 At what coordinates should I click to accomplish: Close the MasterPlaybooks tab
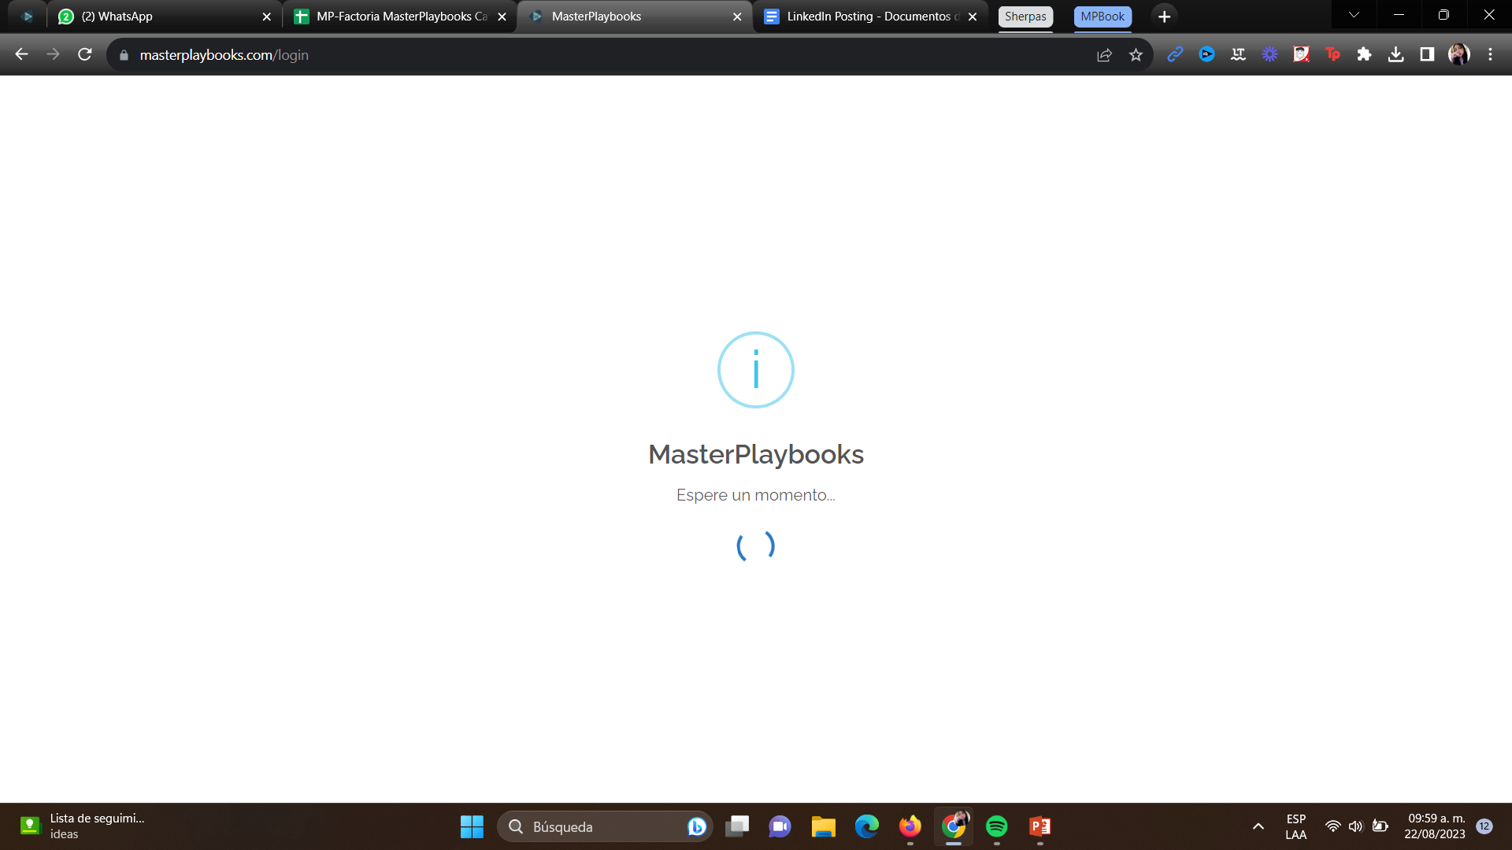click(737, 17)
